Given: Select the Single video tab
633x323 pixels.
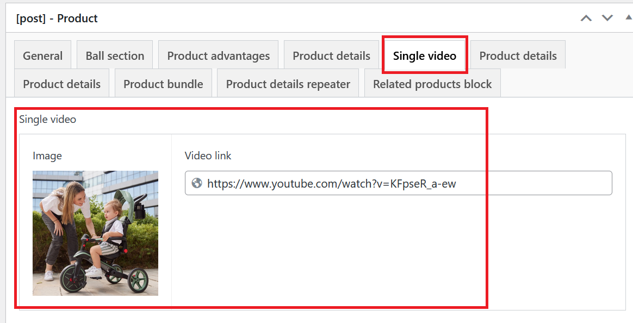Looking at the screenshot, I should (x=425, y=55).
